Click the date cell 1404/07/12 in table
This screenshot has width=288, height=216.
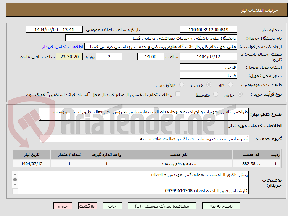[x=32, y=164]
